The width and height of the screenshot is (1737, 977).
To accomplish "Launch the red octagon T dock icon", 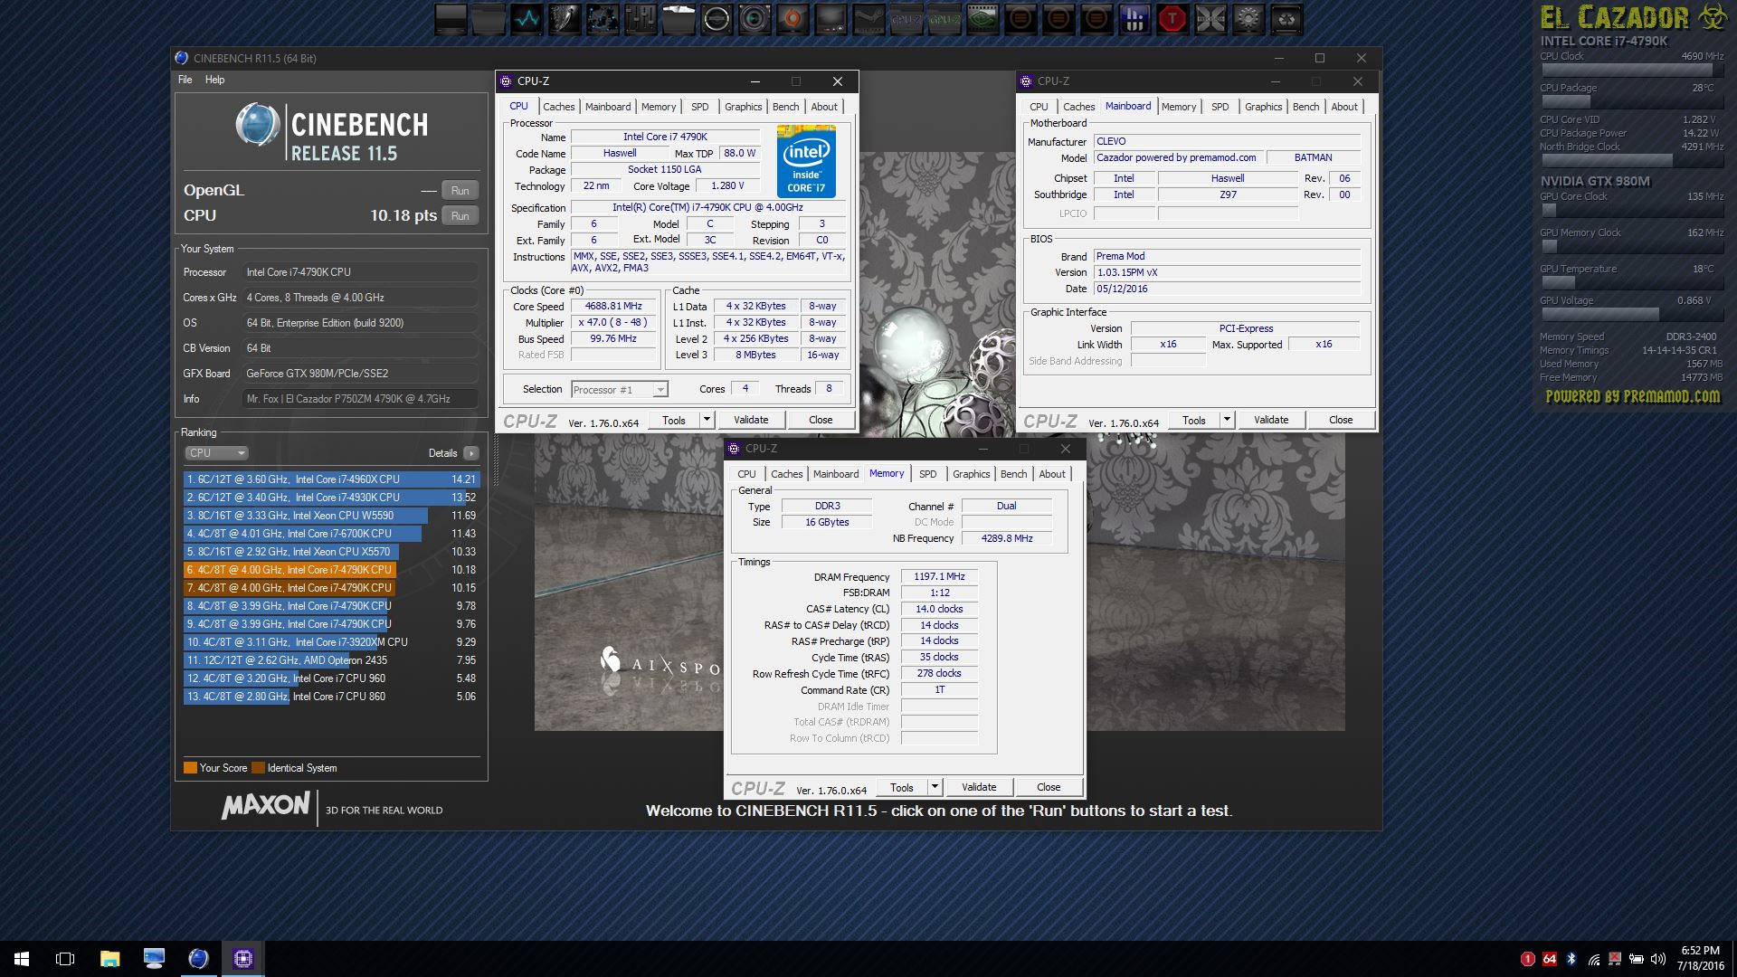I will (x=1172, y=18).
